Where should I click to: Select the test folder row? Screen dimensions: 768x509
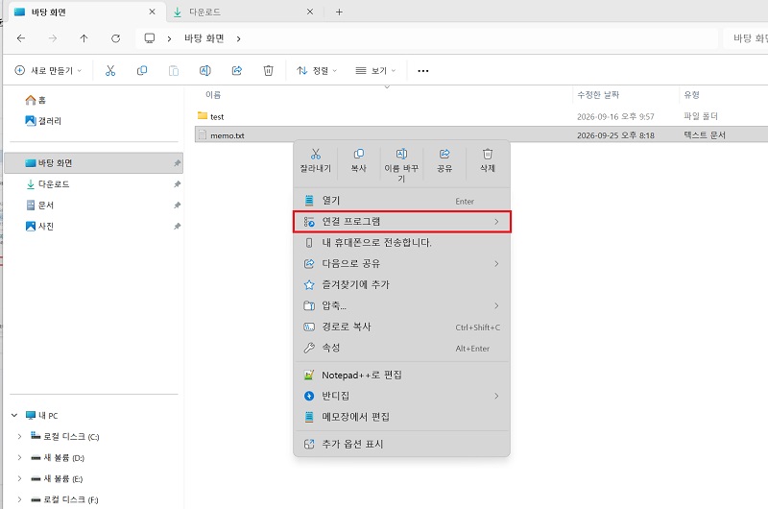click(482, 116)
